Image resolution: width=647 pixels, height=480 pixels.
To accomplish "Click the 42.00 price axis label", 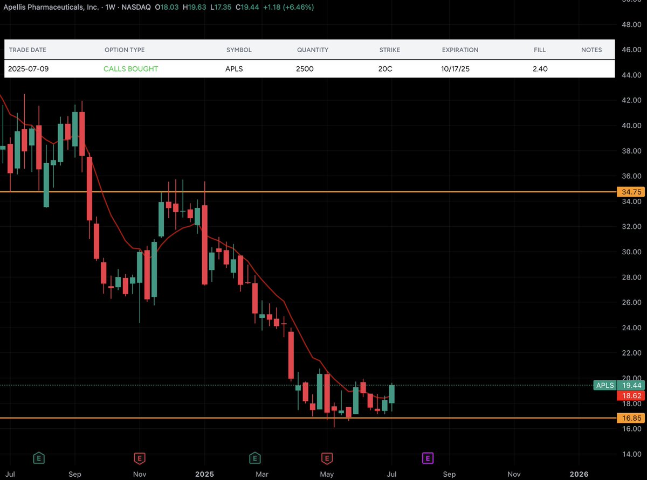I will tap(631, 100).
